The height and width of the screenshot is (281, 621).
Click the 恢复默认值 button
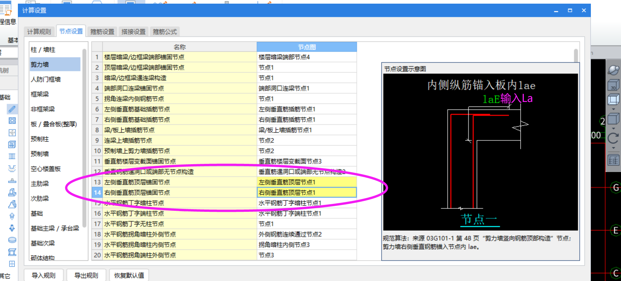(129, 275)
